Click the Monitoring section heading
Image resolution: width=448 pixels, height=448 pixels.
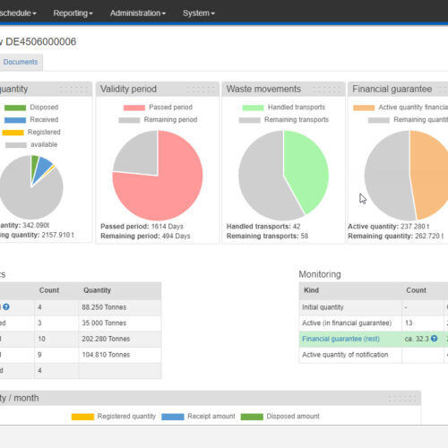pyautogui.click(x=320, y=274)
